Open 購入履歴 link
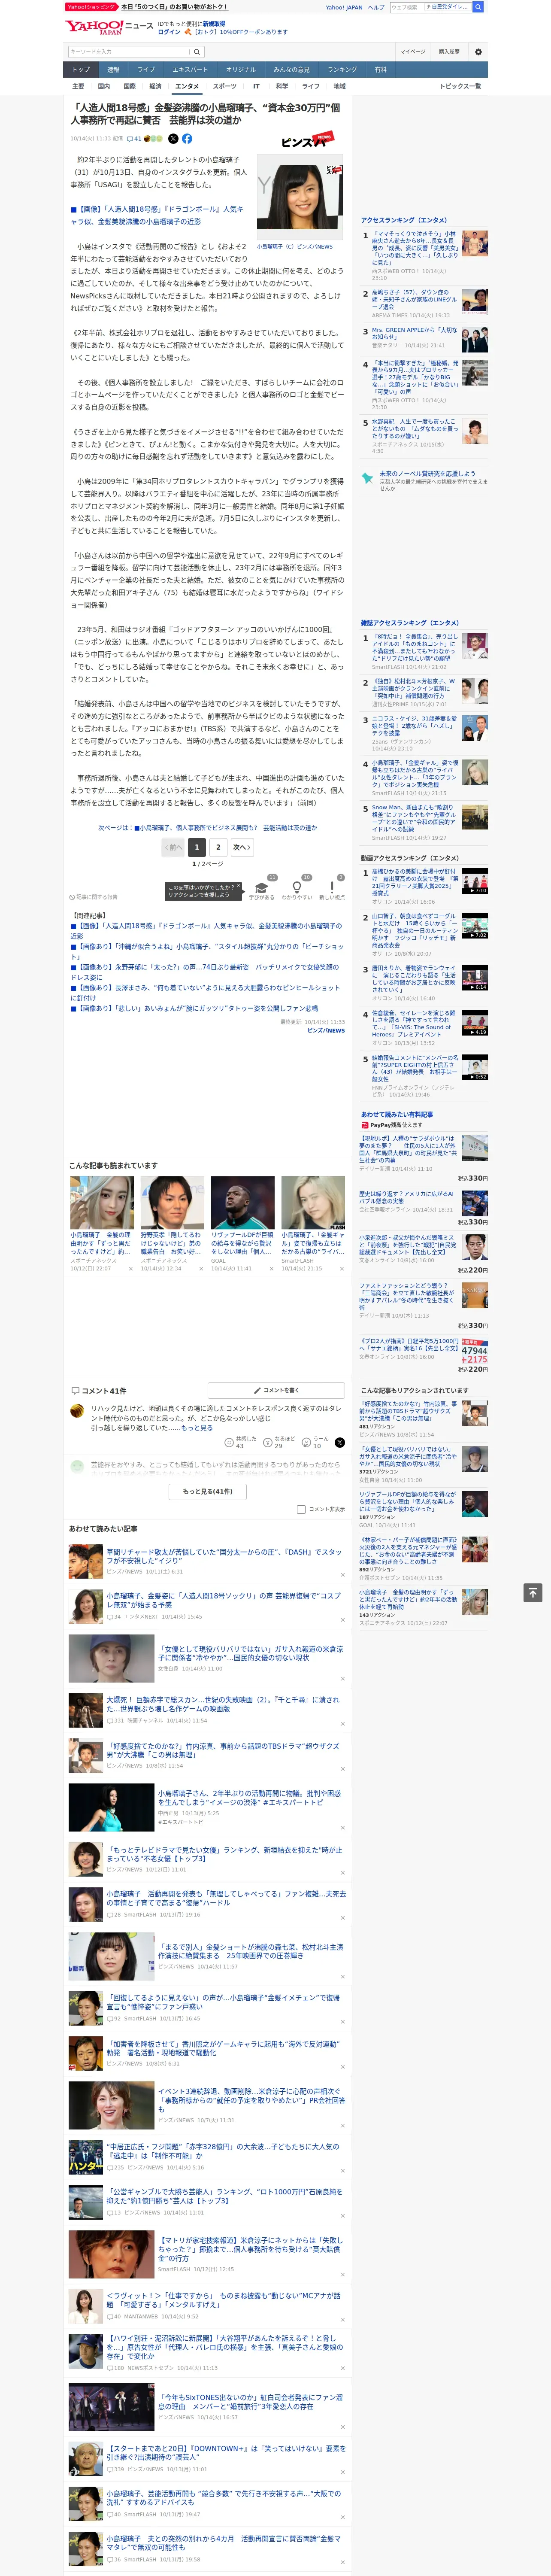This screenshot has height=2576, width=551. click(449, 52)
